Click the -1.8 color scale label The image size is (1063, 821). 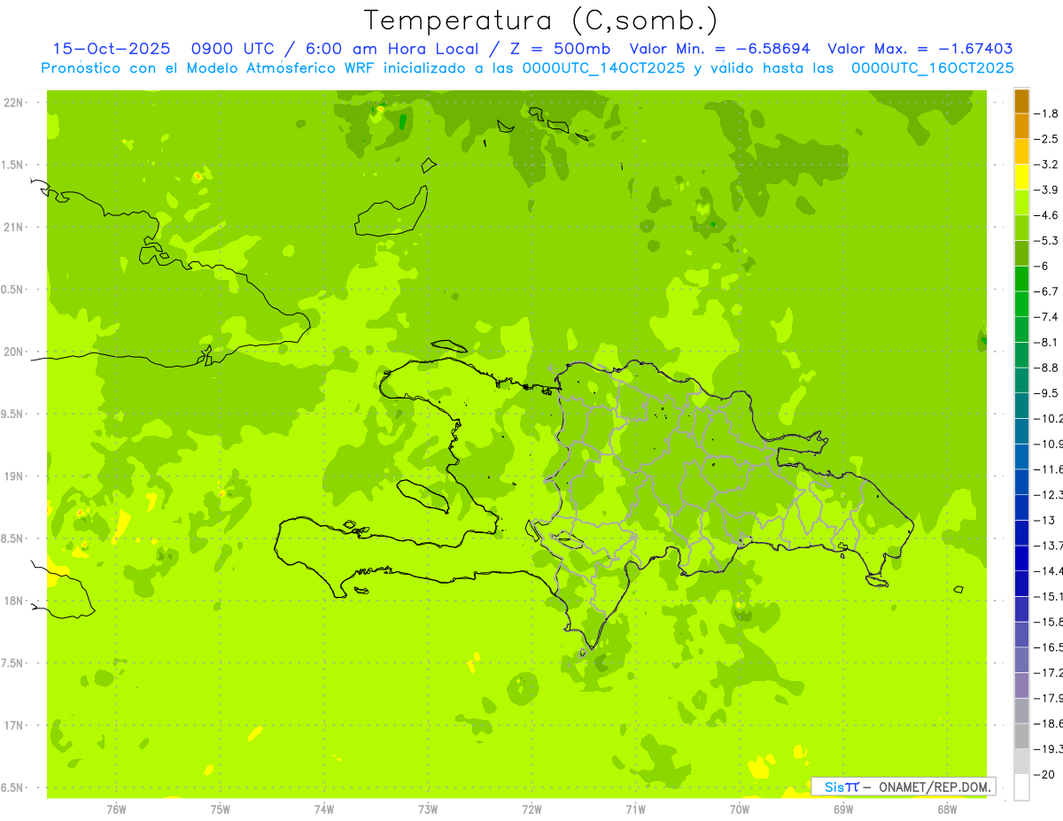pyautogui.click(x=1048, y=113)
